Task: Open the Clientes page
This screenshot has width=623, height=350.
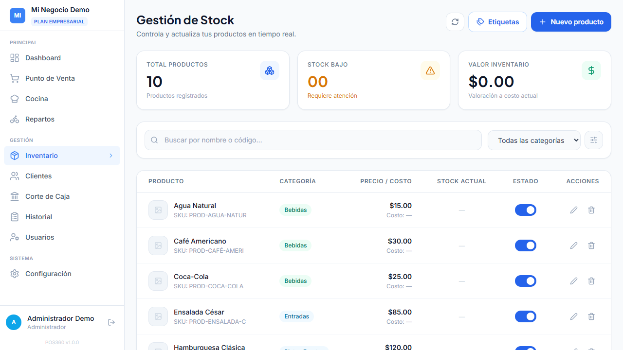Action: [x=62, y=176]
